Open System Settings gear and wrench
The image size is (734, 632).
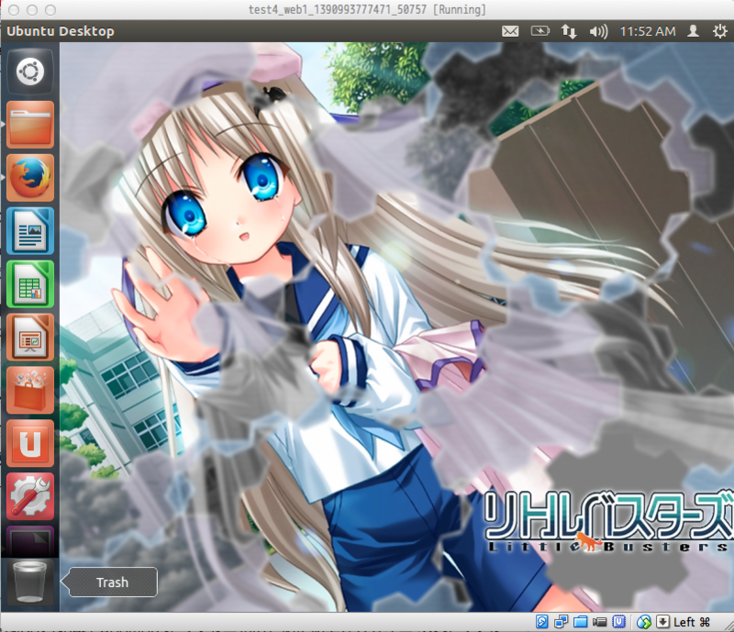[30, 496]
